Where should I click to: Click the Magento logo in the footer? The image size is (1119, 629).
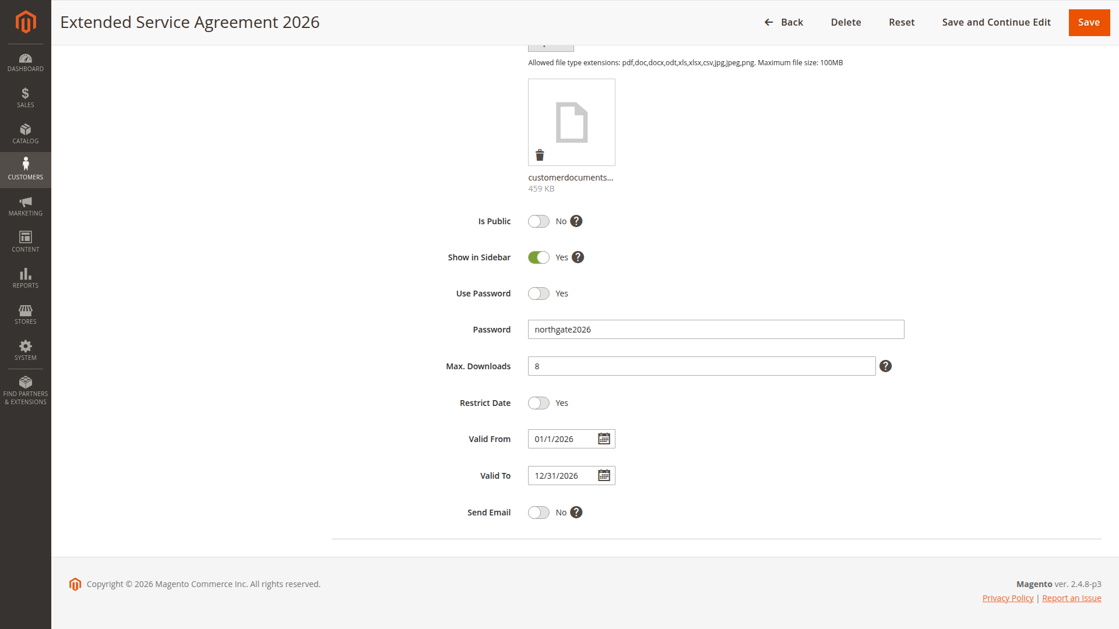pyautogui.click(x=75, y=584)
